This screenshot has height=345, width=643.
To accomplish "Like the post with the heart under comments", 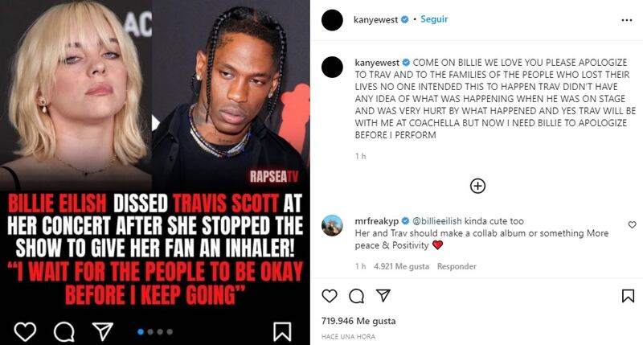I will [330, 296].
